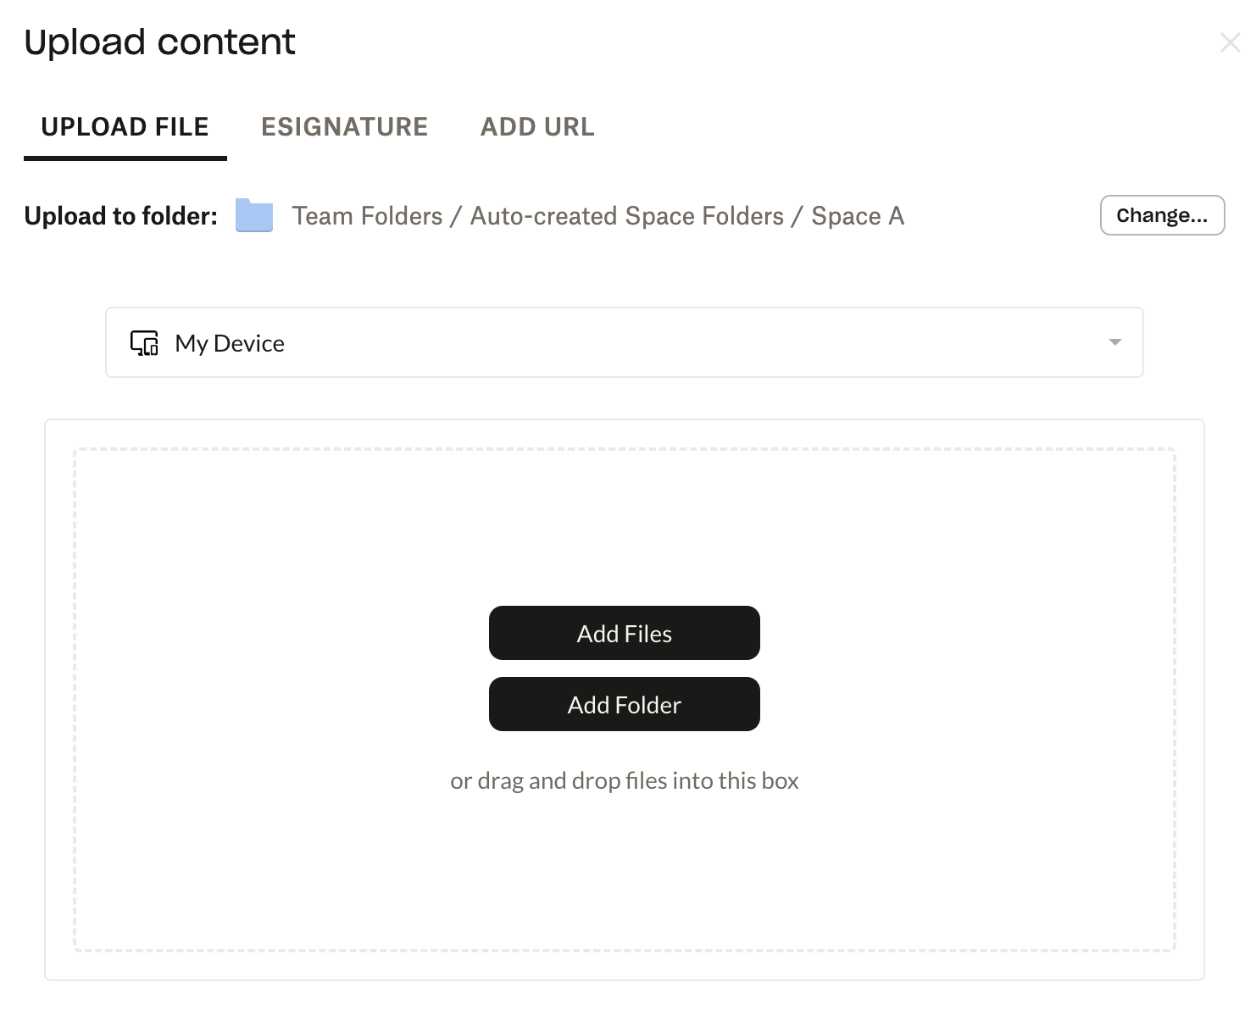Click Space A in the folder path

[858, 216]
